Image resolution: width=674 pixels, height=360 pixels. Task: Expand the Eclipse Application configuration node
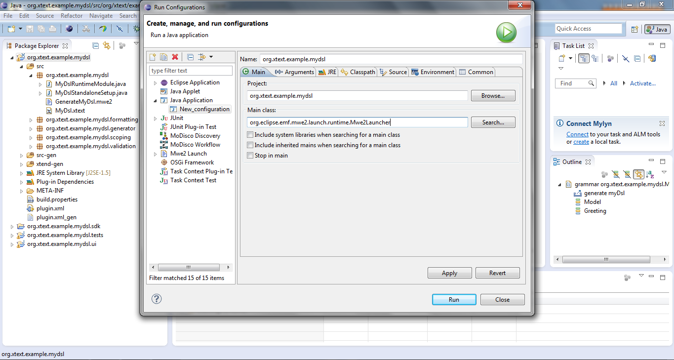click(x=155, y=82)
